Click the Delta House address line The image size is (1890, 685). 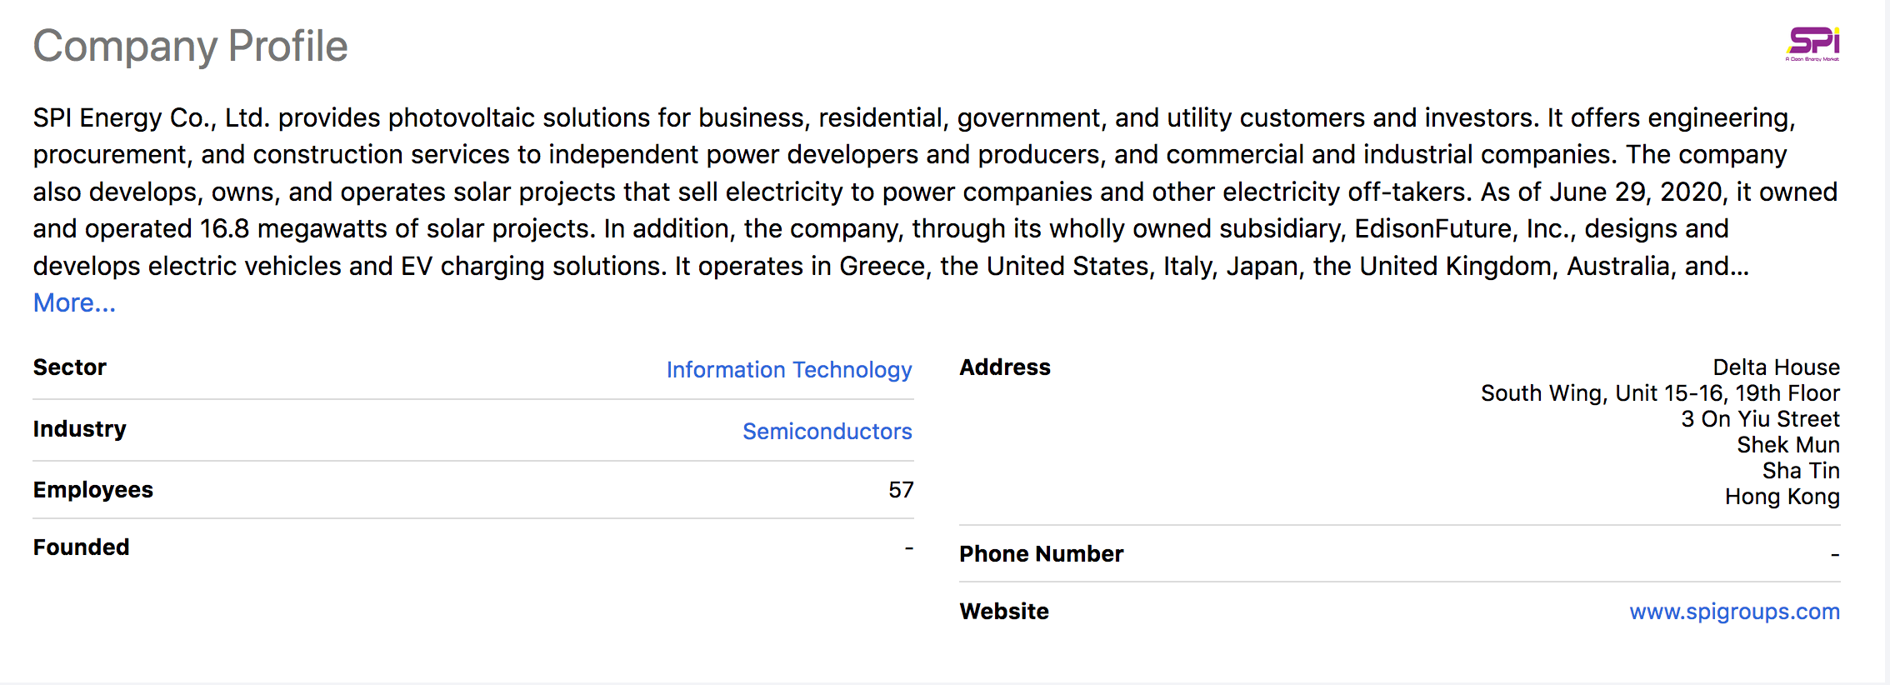click(x=1776, y=367)
